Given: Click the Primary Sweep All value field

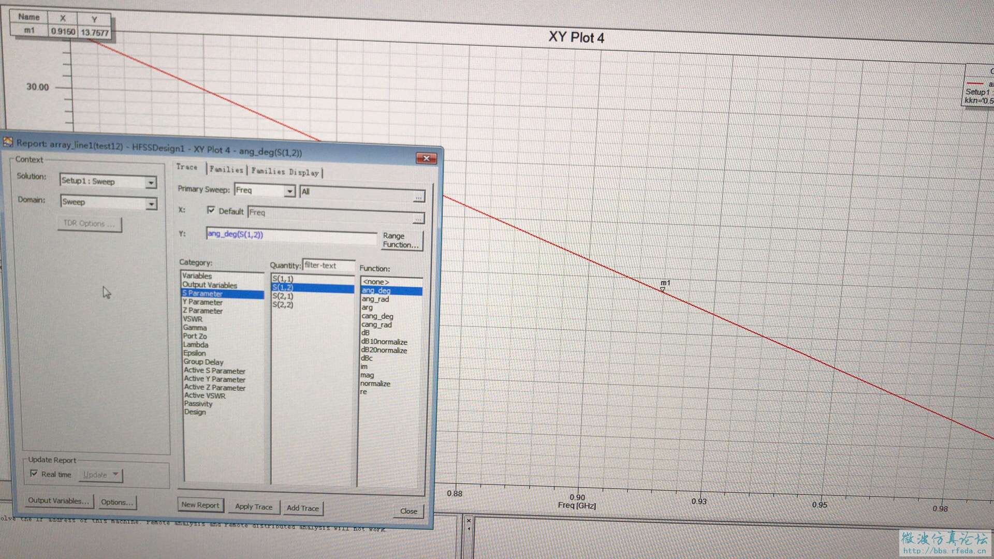Looking at the screenshot, I should [357, 193].
